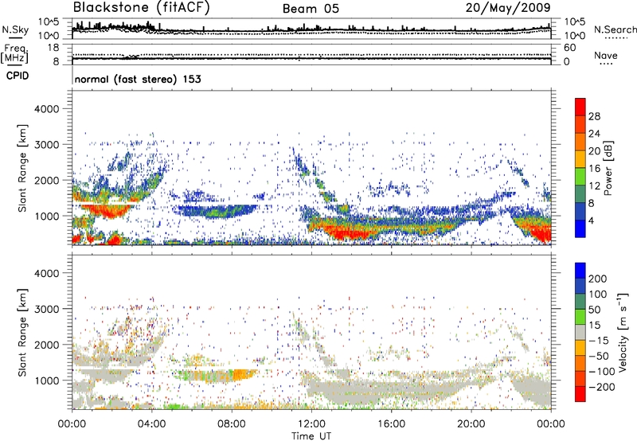Select 'normal (fast stereo) 153' text
The image size is (637, 441).
pos(138,79)
